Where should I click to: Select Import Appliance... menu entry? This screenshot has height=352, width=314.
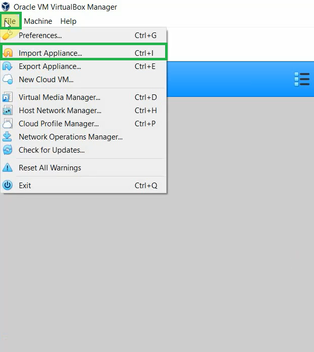pos(84,53)
